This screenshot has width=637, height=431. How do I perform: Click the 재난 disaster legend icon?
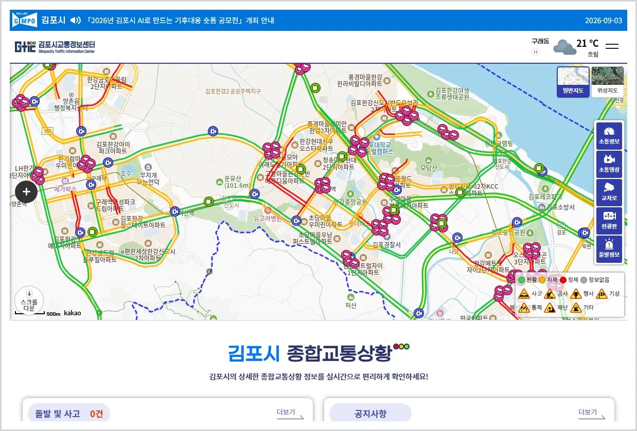[x=550, y=308]
